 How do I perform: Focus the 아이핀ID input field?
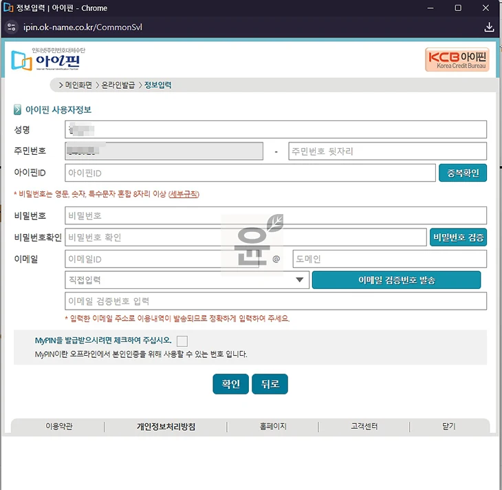click(x=250, y=173)
